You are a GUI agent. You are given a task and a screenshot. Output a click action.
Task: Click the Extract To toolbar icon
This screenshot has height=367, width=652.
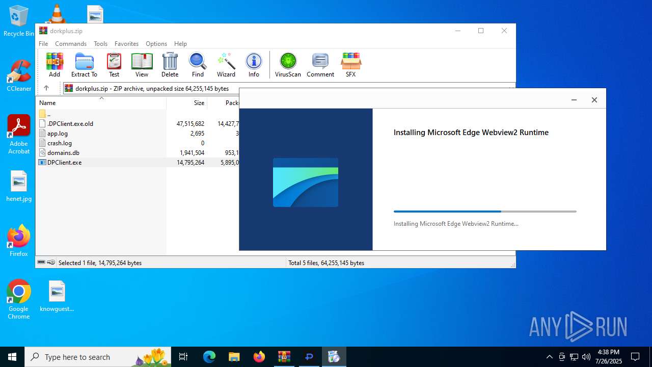(84, 65)
